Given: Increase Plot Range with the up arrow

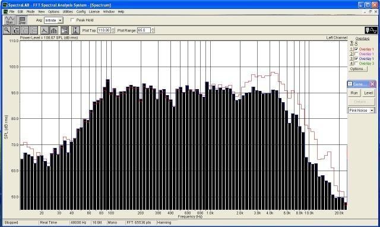Looking at the screenshot, I should point(153,29).
